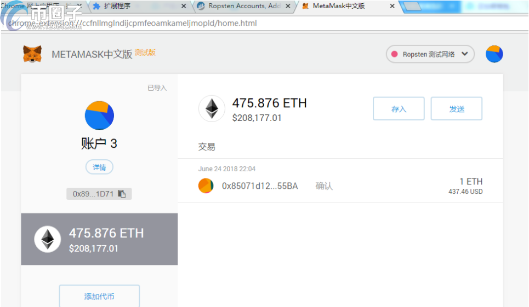
Task: Click the 已导入 imported label
Action: (x=157, y=88)
